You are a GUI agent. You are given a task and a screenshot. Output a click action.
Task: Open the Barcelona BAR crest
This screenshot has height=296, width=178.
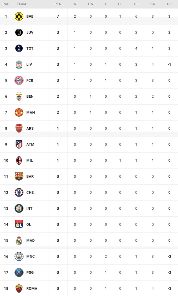pos(19,176)
